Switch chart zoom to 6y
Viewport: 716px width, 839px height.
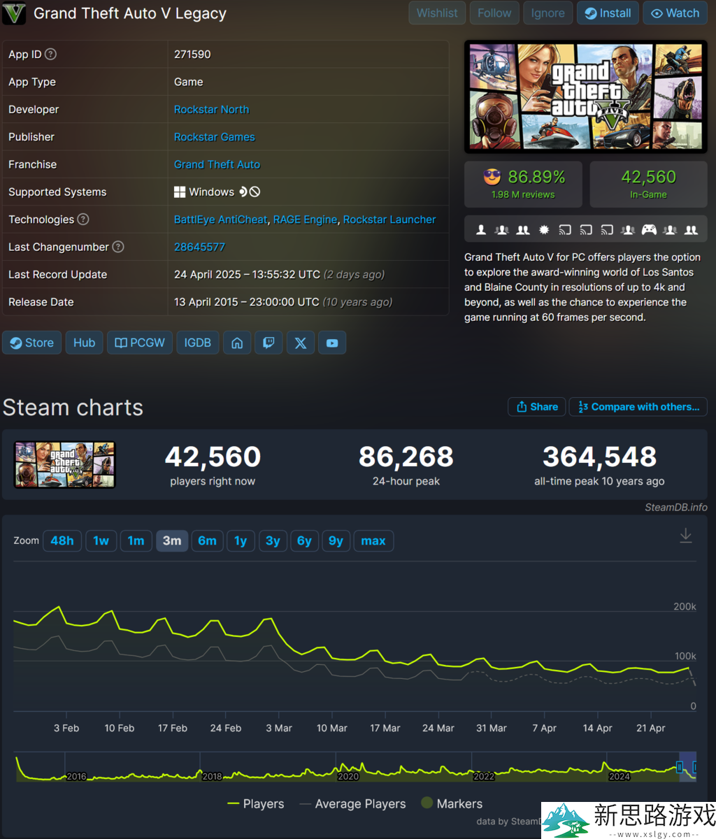coord(304,540)
